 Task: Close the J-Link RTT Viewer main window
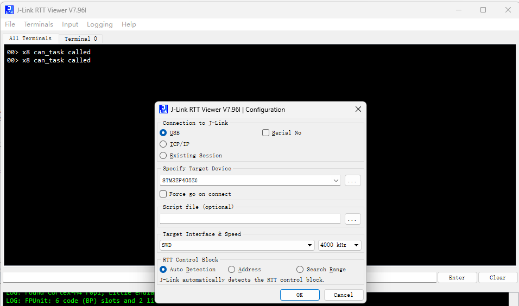508,10
